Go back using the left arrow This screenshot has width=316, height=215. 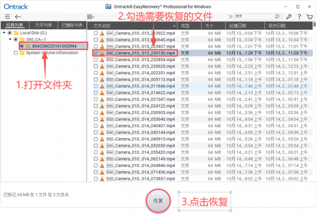pos(19,17)
